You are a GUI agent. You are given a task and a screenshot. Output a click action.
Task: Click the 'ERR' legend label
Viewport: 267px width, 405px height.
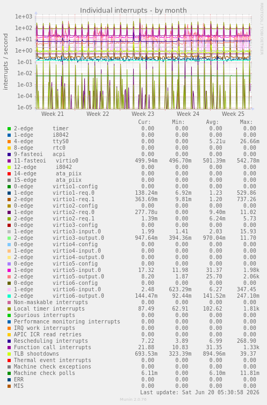[x=19, y=380]
